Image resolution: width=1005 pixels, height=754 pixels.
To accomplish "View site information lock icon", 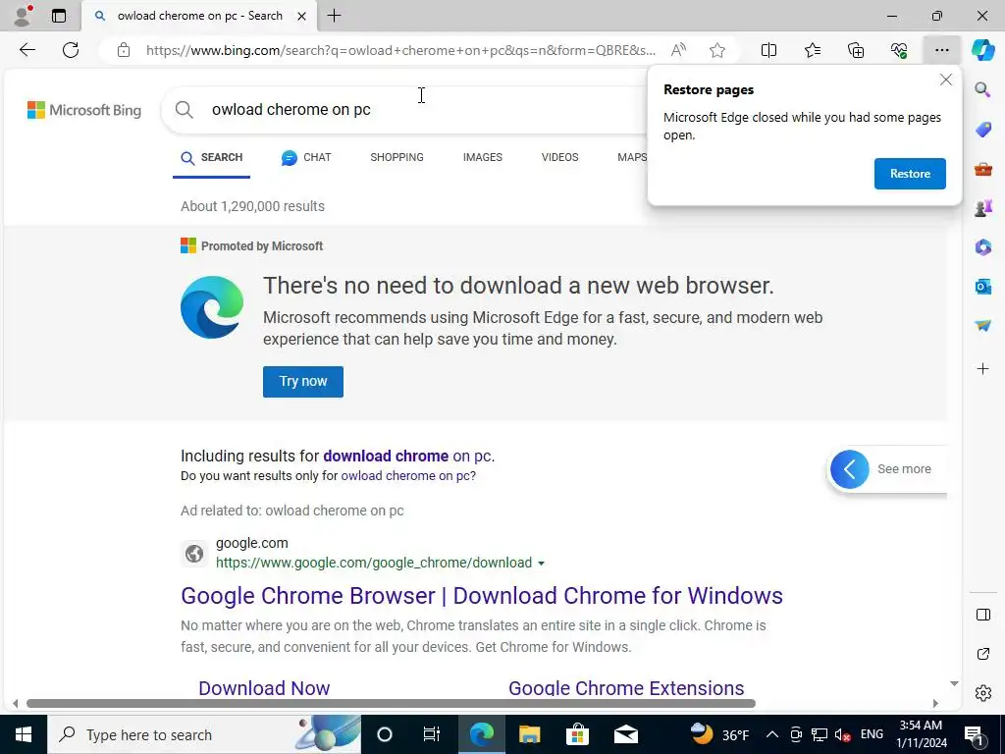I will tap(124, 50).
